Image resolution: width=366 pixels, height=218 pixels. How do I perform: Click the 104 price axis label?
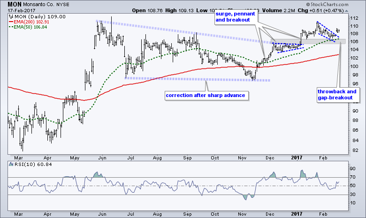(x=354, y=49)
